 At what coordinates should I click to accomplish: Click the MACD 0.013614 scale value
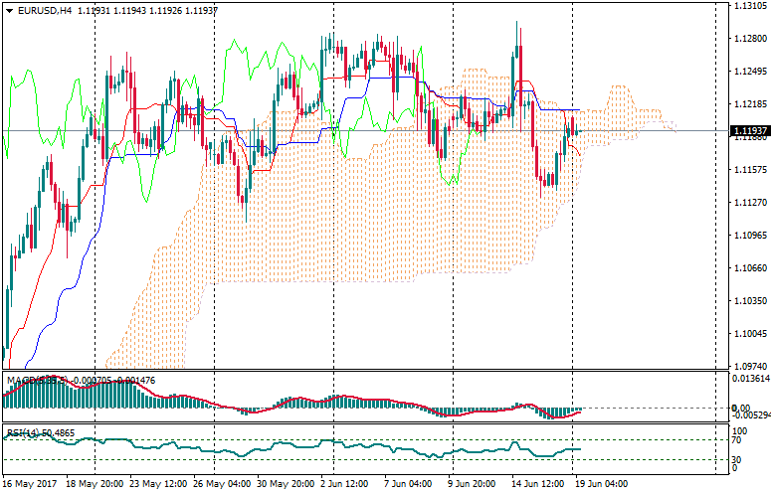749,379
